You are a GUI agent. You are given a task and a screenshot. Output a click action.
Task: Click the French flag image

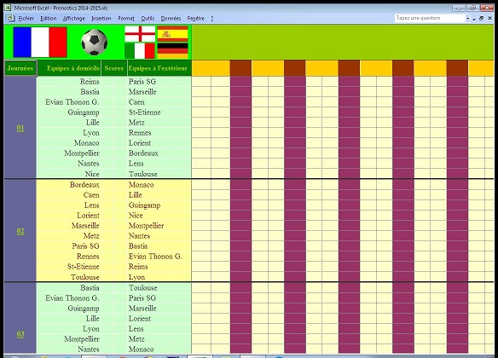pyautogui.click(x=40, y=43)
